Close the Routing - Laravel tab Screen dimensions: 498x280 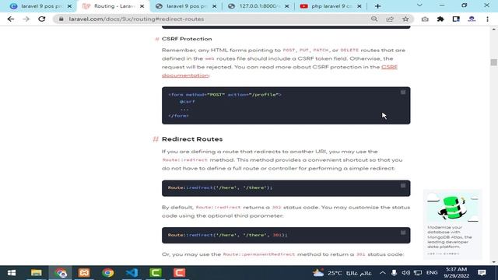coord(142,6)
